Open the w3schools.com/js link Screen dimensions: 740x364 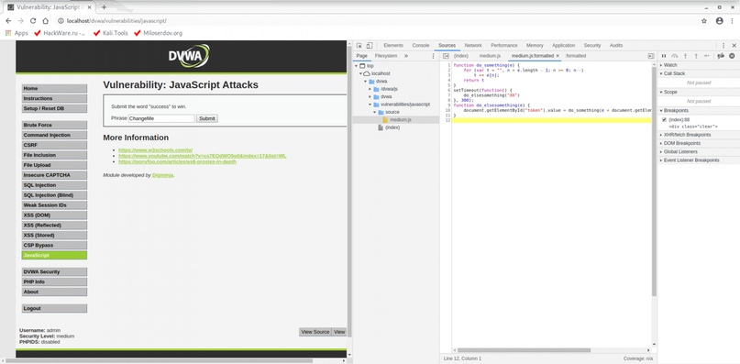(155, 149)
